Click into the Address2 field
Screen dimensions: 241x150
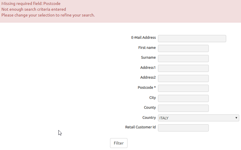[183, 78]
